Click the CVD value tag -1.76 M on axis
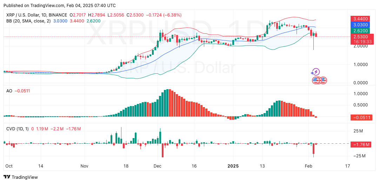 coord(360,144)
